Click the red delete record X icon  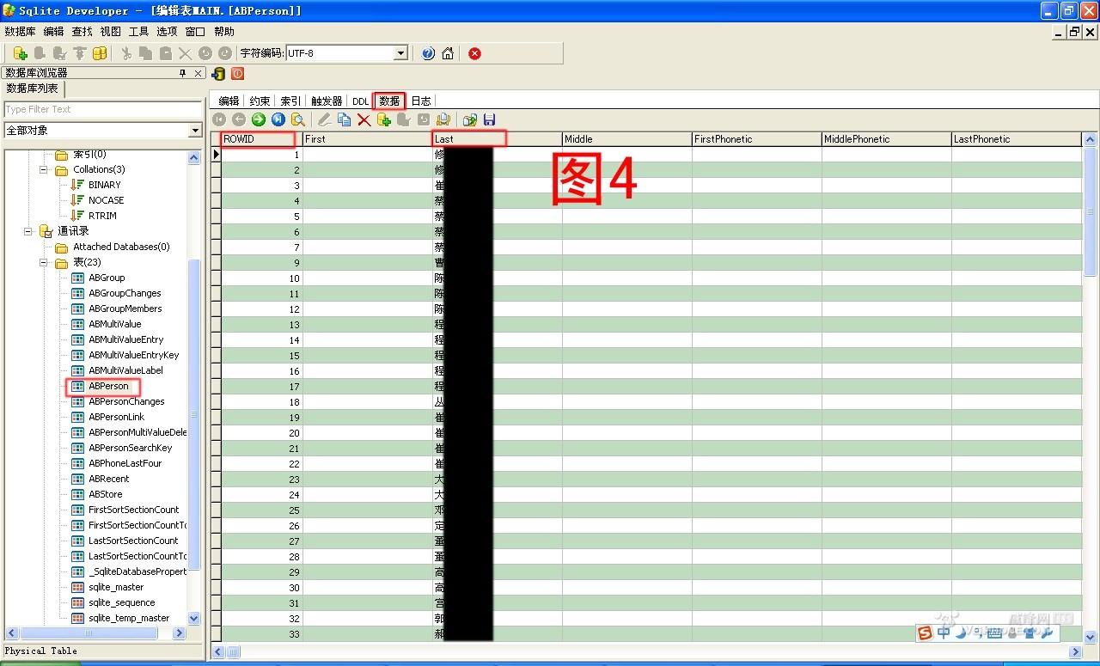click(364, 120)
